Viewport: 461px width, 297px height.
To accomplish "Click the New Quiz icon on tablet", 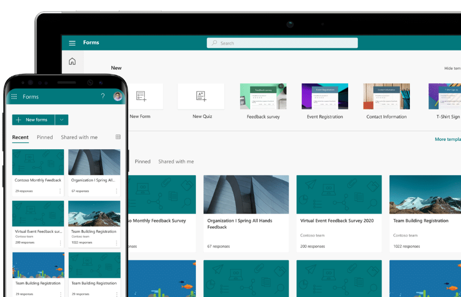I will tap(201, 96).
